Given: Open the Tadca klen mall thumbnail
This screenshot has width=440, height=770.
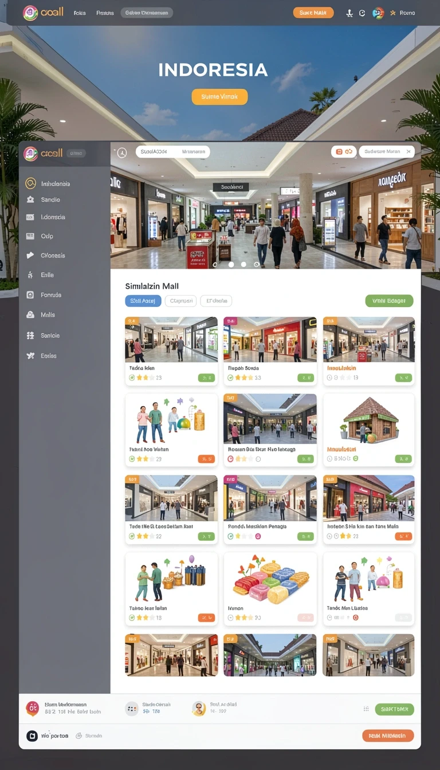Looking at the screenshot, I should click(x=171, y=339).
